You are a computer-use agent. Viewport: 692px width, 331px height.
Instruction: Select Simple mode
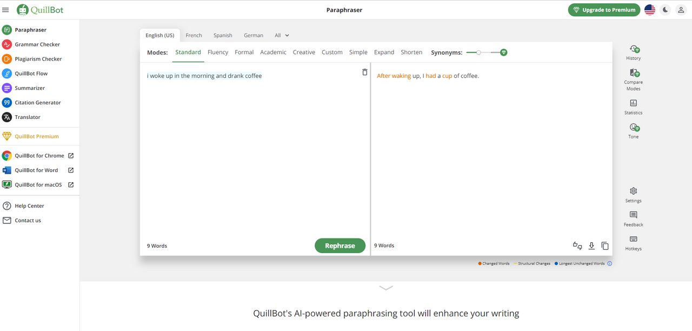(x=358, y=52)
